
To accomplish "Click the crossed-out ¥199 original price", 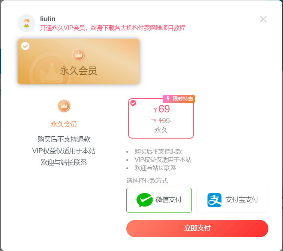I will 161,121.
